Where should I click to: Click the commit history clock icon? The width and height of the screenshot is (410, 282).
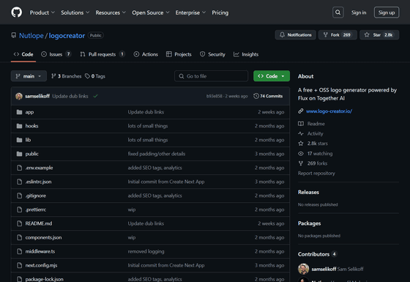coord(256,96)
